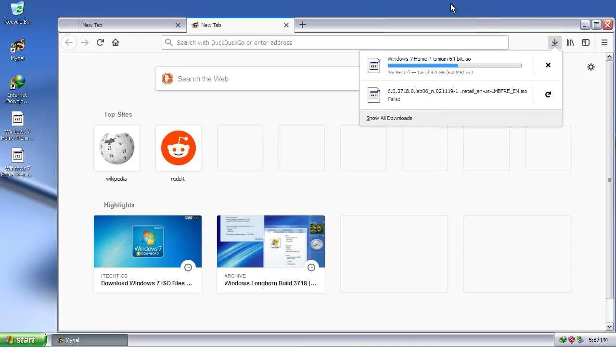Click the taskbar clock showing 5:57 PM
The height and width of the screenshot is (347, 616).
click(x=598, y=340)
